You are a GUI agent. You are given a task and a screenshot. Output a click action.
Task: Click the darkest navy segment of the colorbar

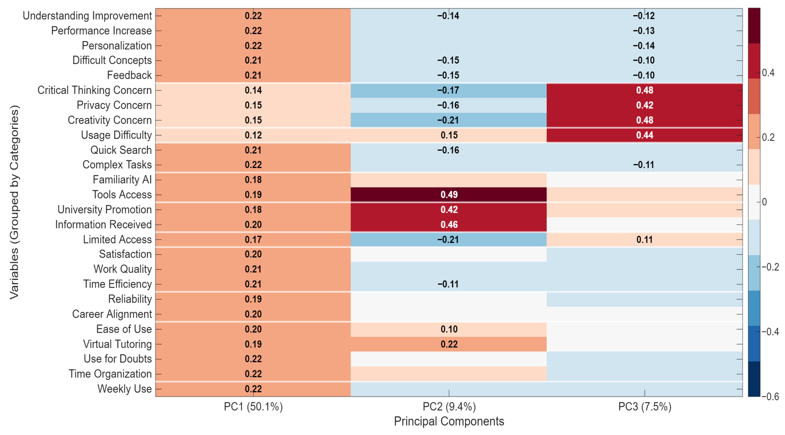754,379
